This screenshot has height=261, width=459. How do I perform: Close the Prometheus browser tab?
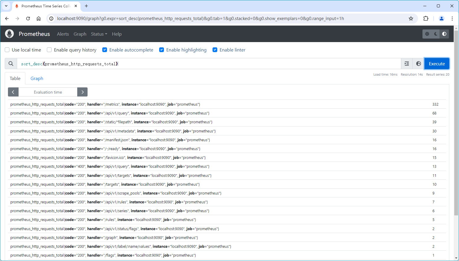tap(76, 6)
